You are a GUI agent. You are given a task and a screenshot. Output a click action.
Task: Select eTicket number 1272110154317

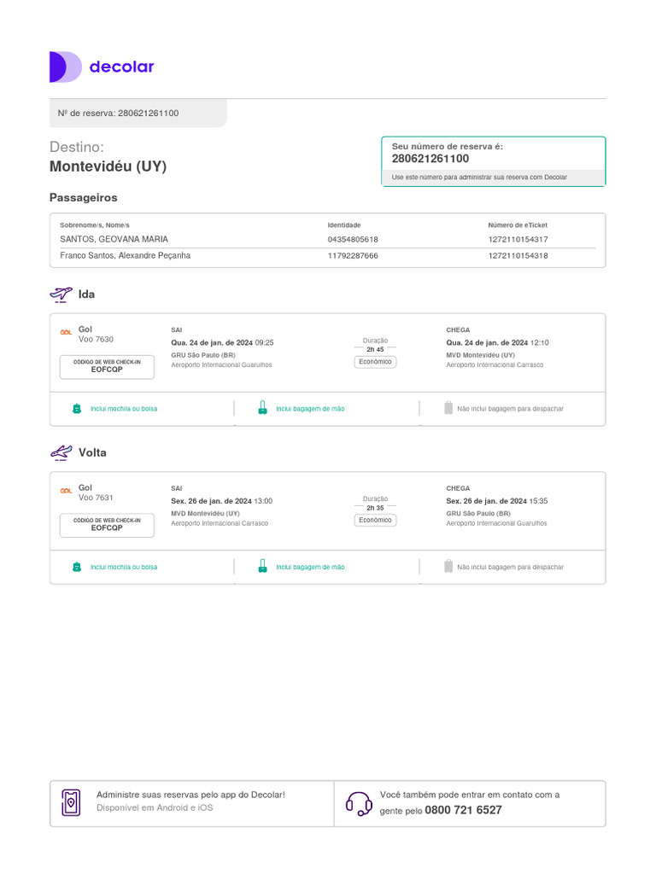tap(518, 240)
